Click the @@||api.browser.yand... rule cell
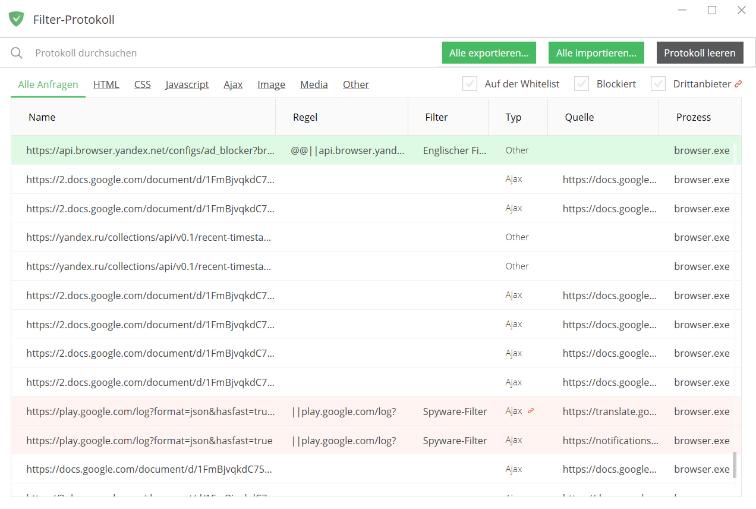The height and width of the screenshot is (509, 756). 347,150
